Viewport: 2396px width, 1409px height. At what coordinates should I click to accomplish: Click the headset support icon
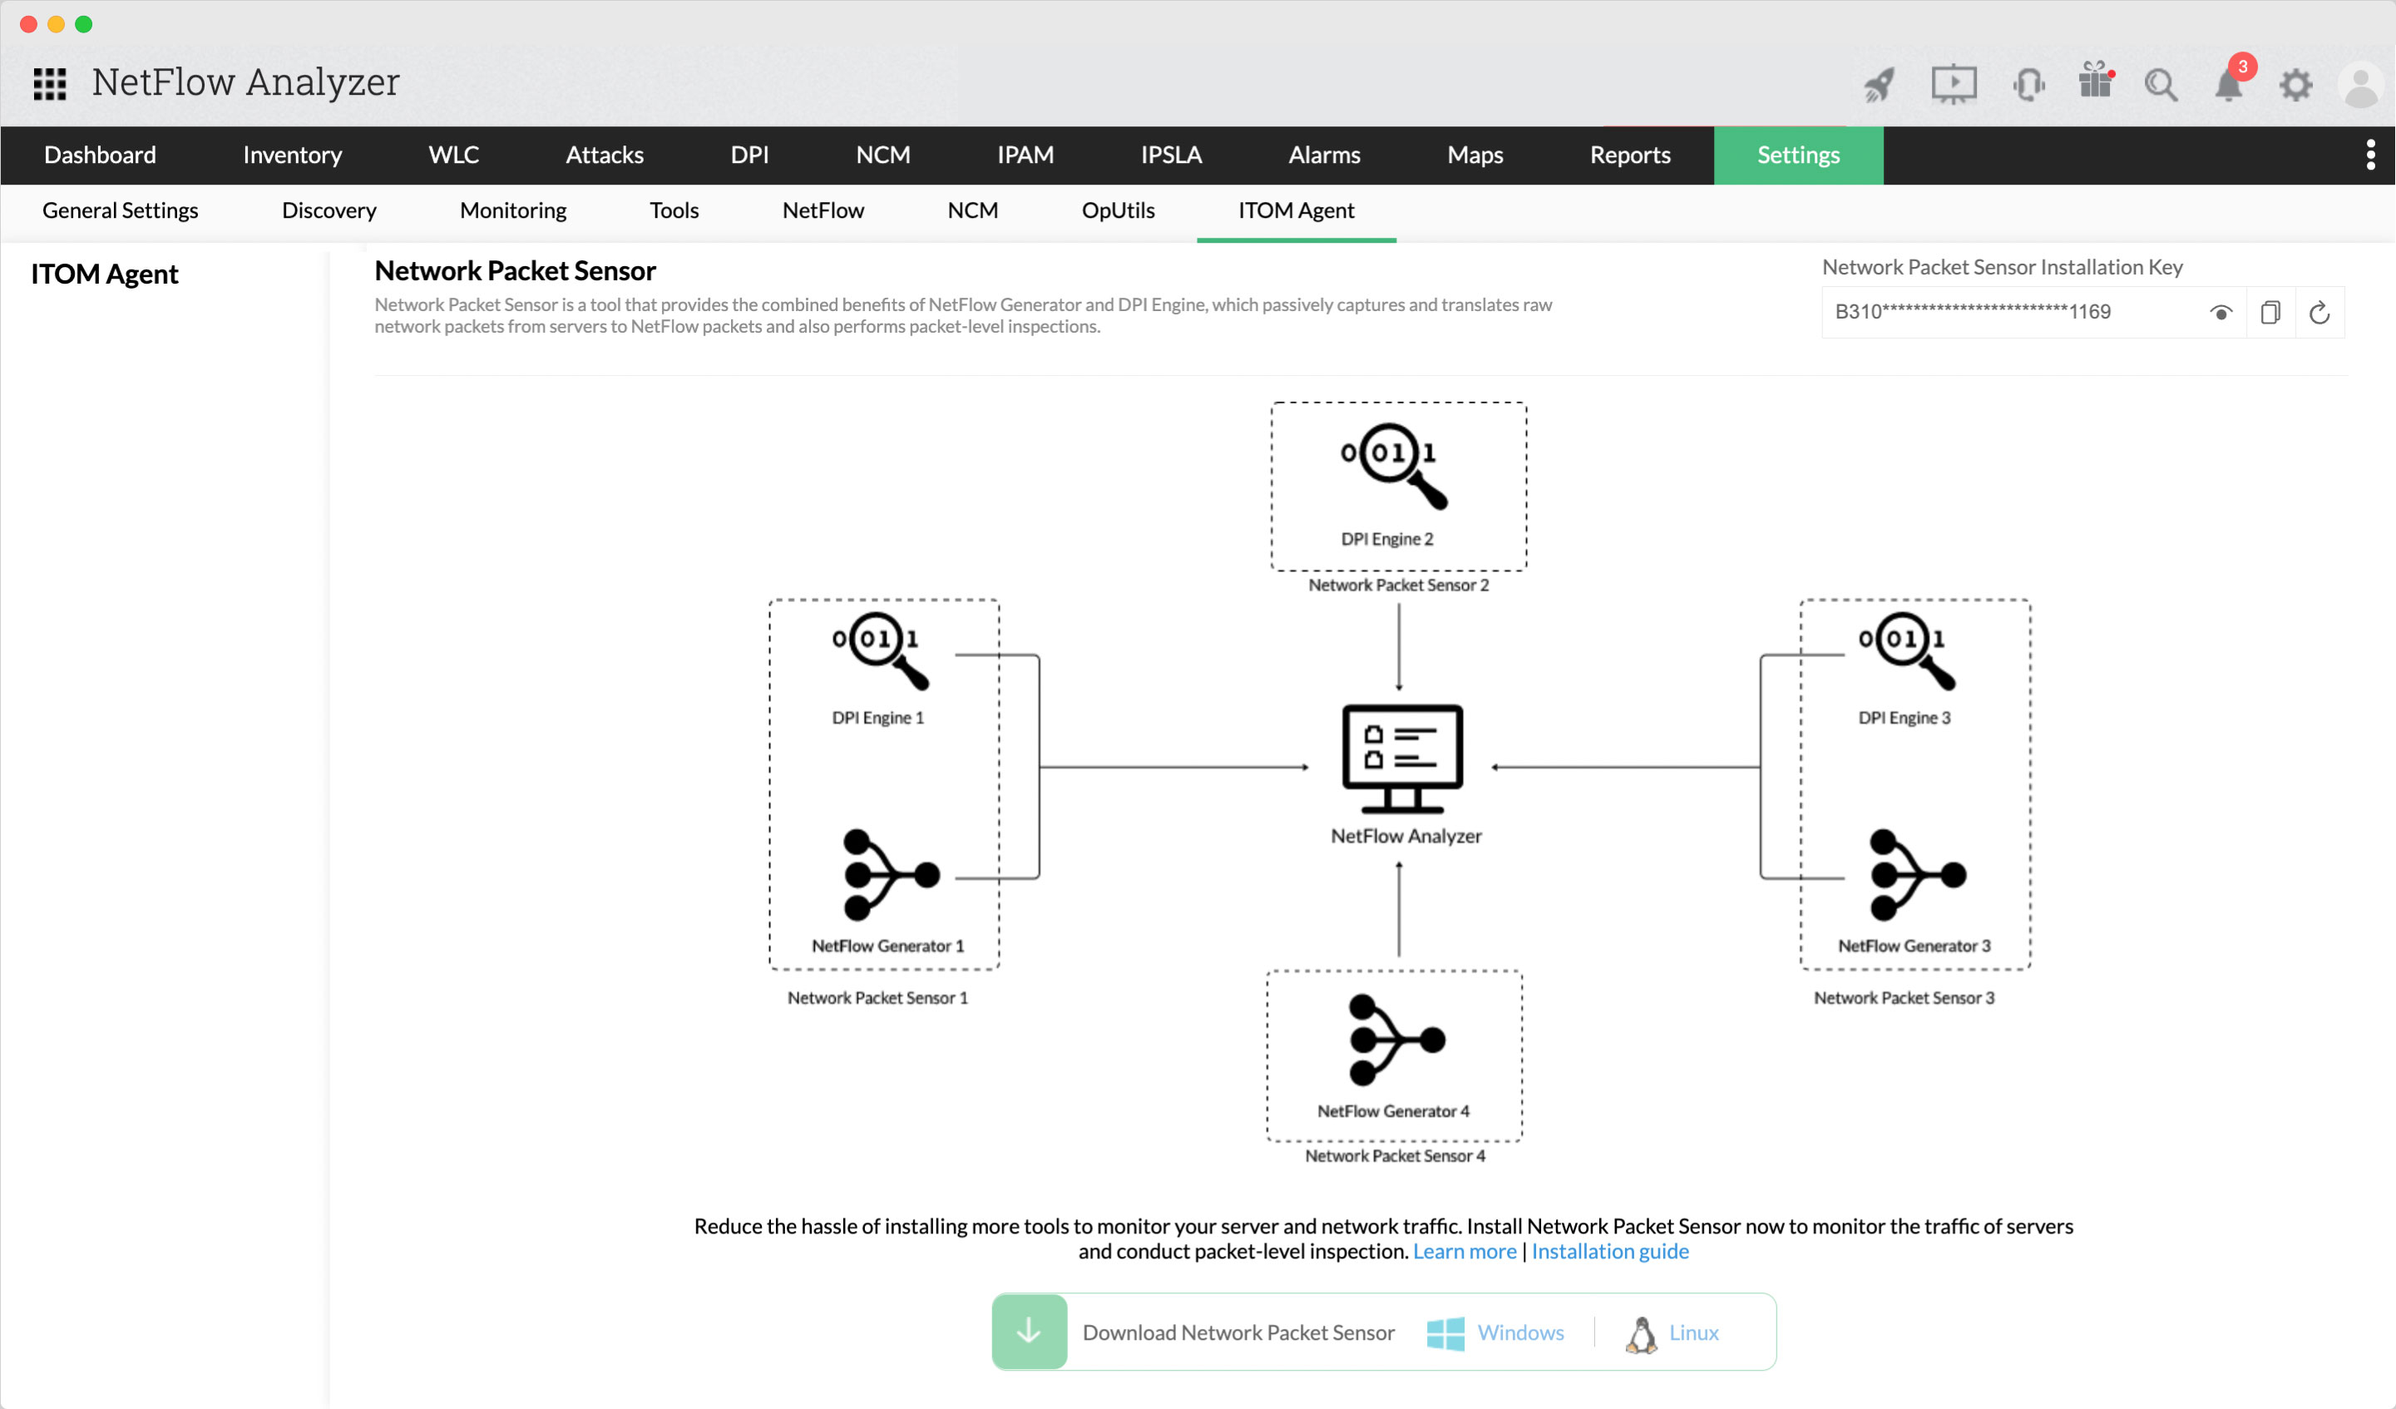[x=2028, y=85]
